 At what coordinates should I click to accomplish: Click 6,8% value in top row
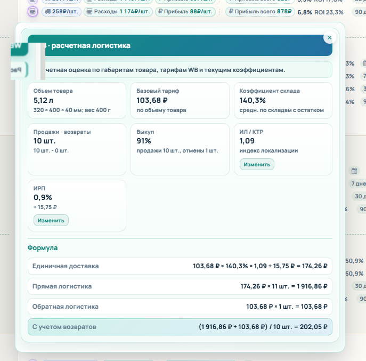click(304, 12)
